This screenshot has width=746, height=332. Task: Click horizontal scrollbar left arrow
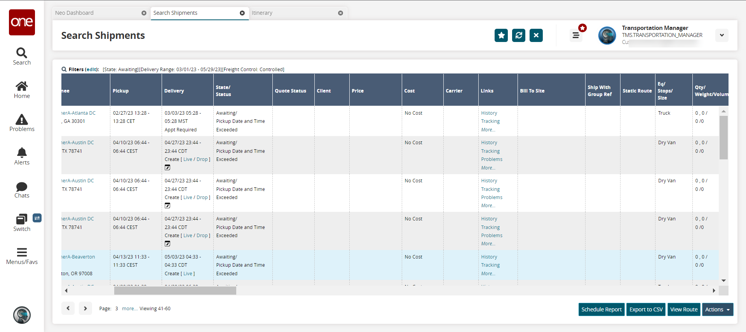coord(66,290)
